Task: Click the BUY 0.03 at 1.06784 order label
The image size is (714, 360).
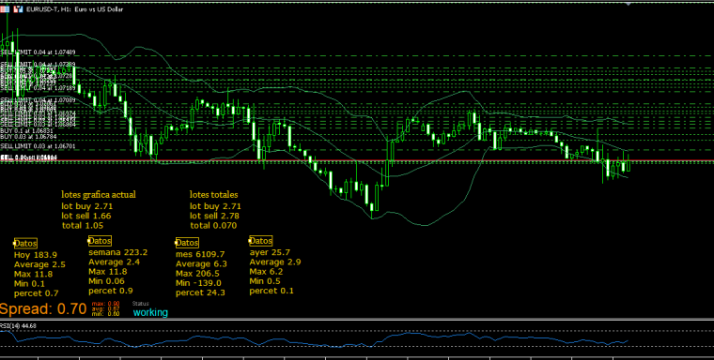Action: click(29, 136)
